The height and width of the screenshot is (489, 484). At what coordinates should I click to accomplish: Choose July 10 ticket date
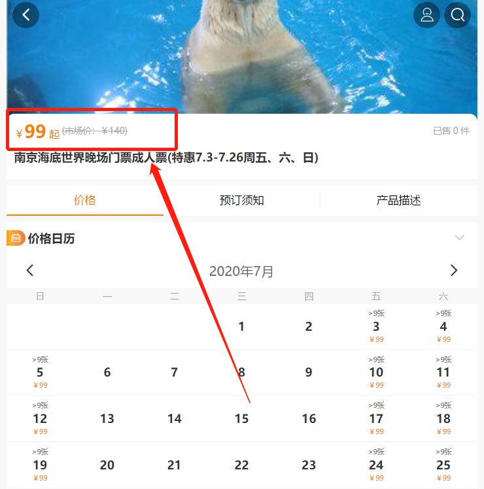[x=376, y=372]
